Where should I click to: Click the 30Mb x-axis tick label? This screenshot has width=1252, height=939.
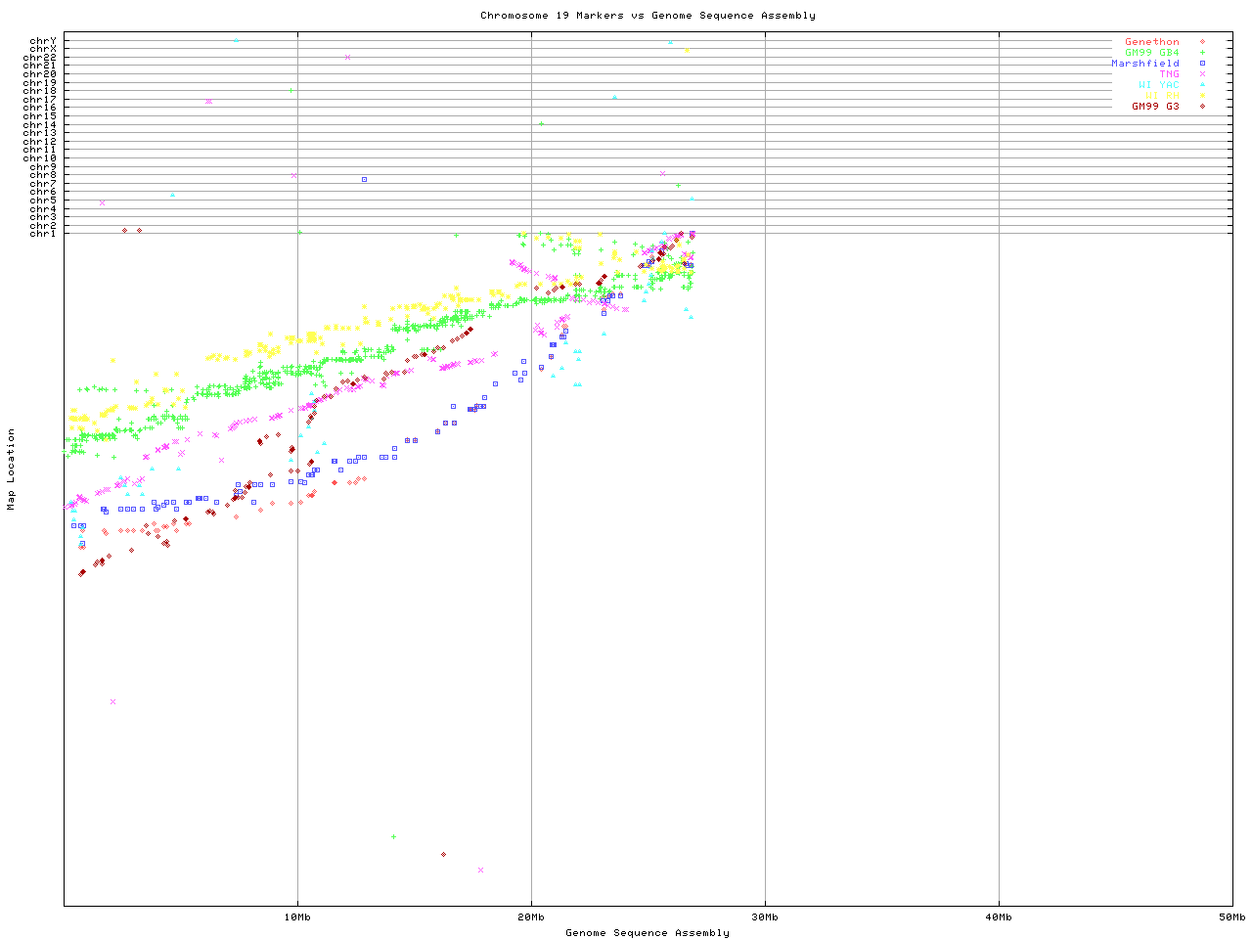coord(765,917)
